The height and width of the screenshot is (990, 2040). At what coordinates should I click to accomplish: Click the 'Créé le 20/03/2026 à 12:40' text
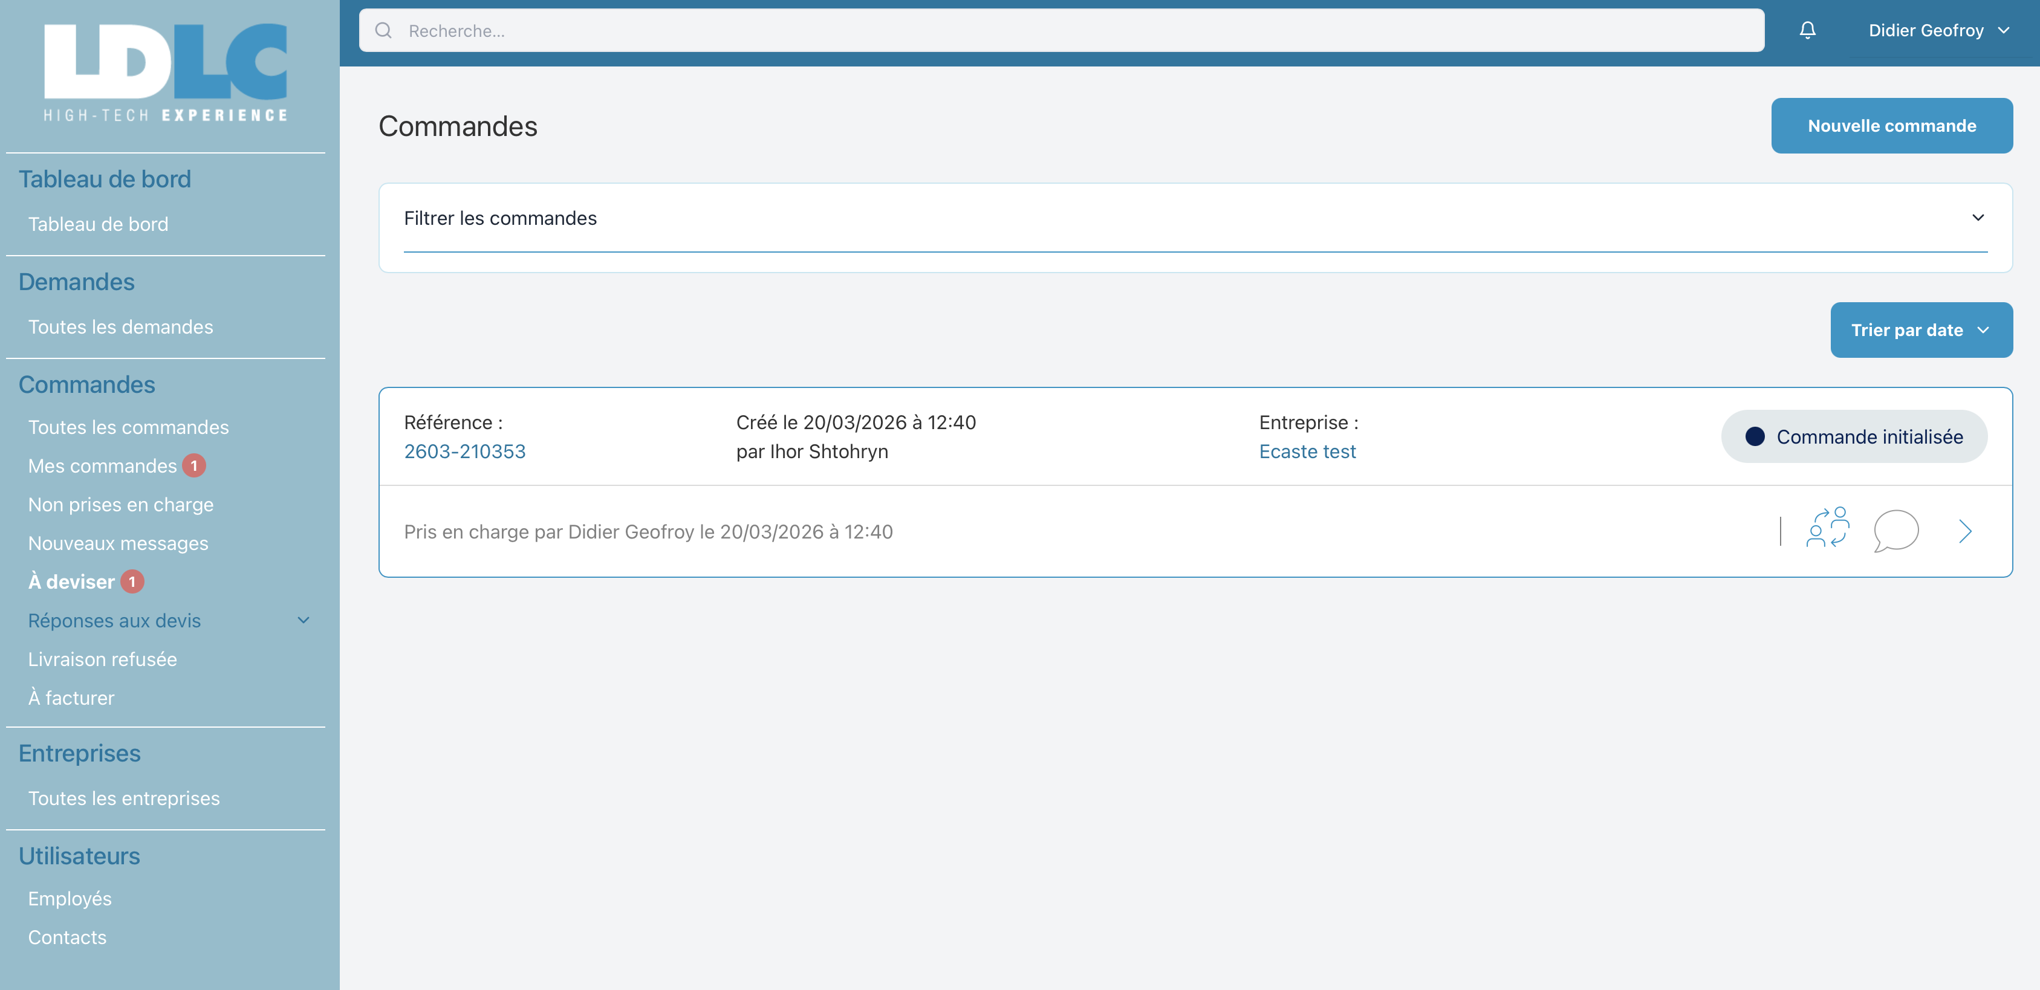(x=856, y=422)
